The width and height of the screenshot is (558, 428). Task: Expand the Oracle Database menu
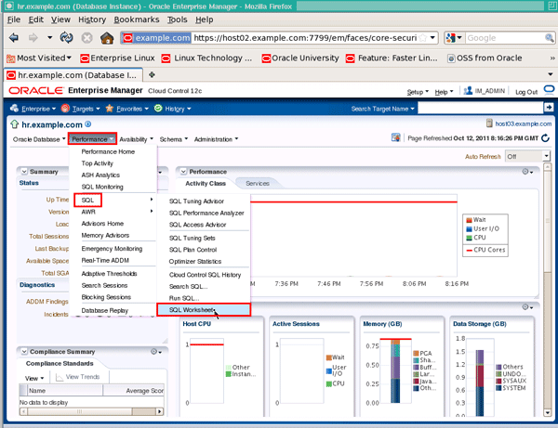click(x=38, y=139)
